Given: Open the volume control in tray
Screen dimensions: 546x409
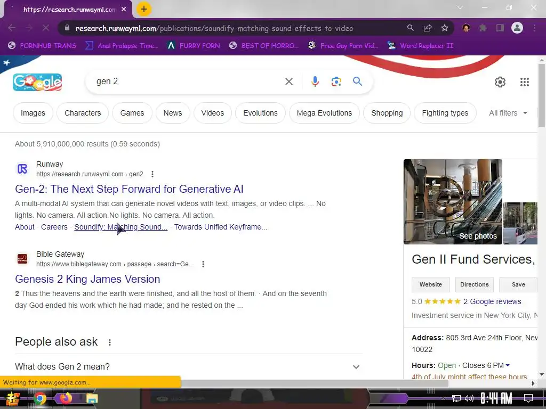Looking at the screenshot, I should pyautogui.click(x=469, y=398).
